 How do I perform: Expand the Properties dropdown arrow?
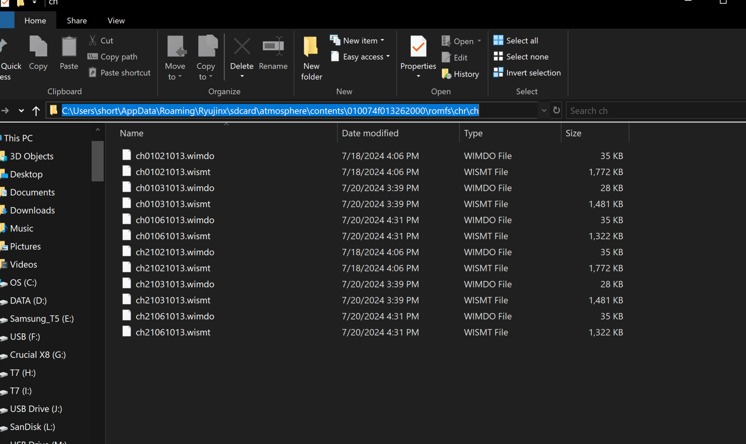(418, 76)
